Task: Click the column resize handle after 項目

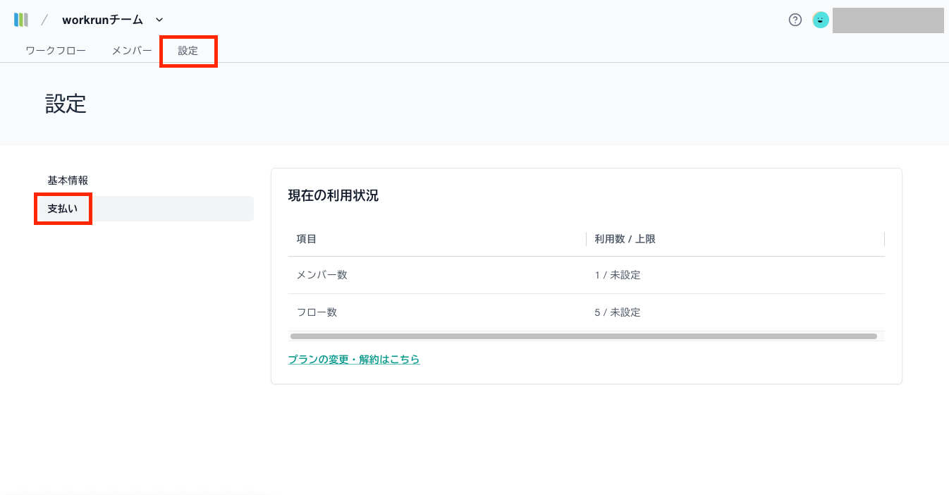Action: [x=586, y=239]
